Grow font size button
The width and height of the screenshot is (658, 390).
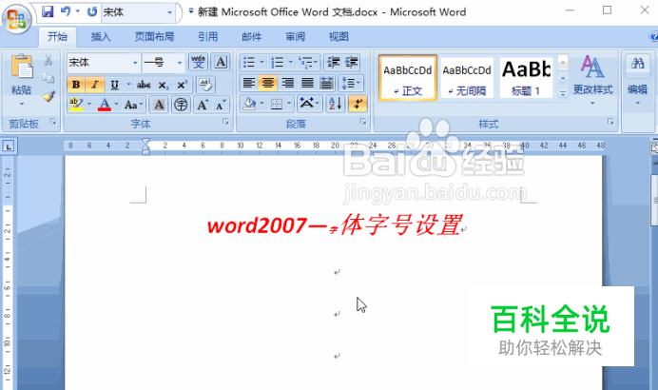click(x=203, y=105)
